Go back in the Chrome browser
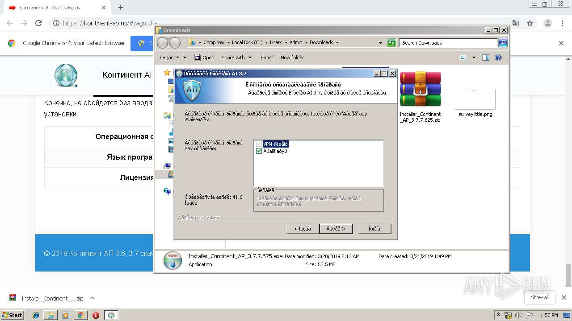 coord(10,23)
